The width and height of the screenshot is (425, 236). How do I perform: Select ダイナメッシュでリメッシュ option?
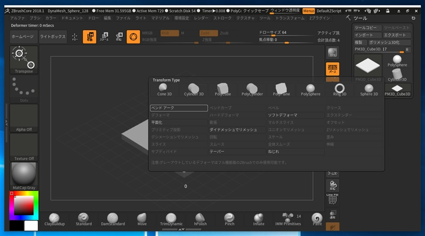(x=237, y=130)
